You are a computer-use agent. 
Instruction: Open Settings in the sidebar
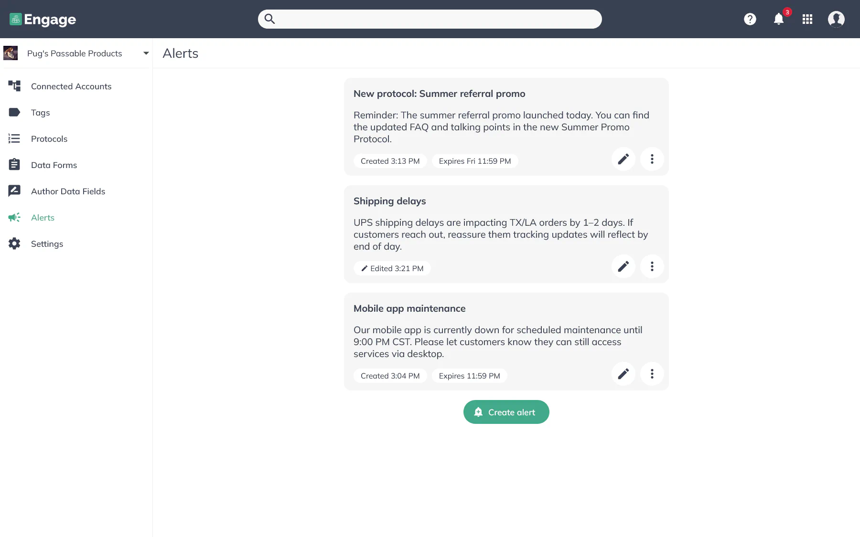click(47, 244)
